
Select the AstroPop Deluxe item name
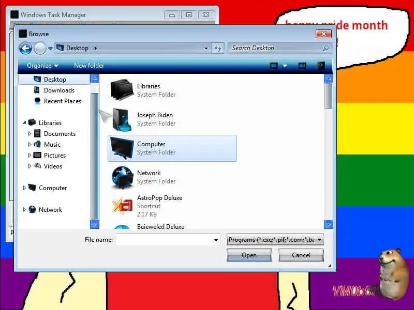(159, 198)
